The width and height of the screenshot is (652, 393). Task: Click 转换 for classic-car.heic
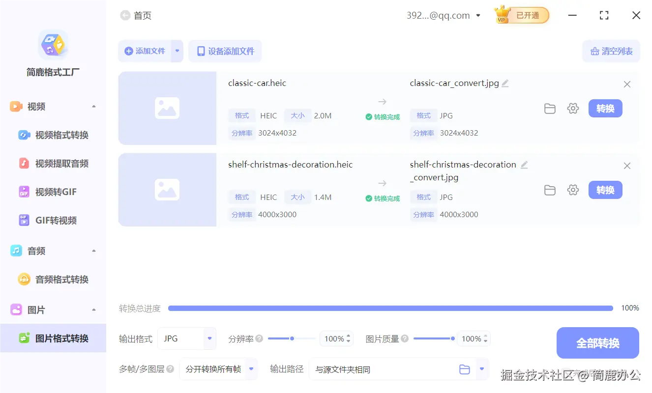(605, 109)
